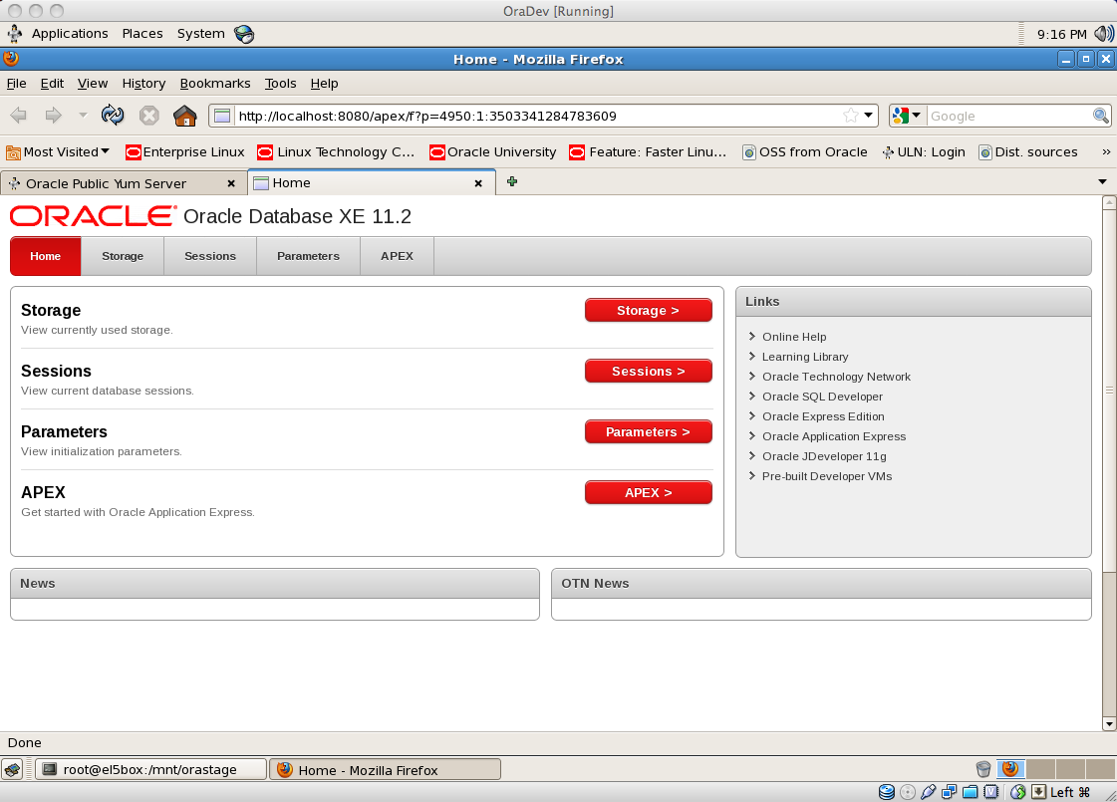
Task: Click the VirtualBox USB status icon
Action: [929, 792]
